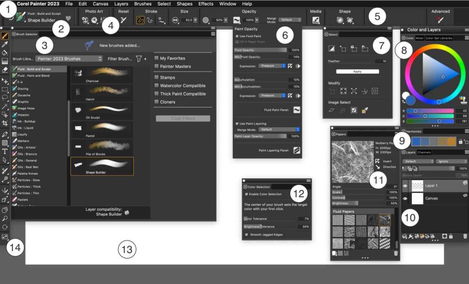Image resolution: width=469 pixels, height=284 pixels.
Task: Open the Painter 2023 Brushes library dropdown
Action: 69,59
